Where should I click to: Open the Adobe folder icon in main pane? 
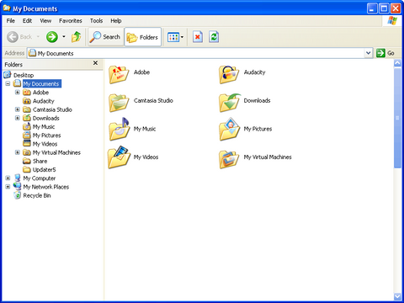tap(119, 74)
